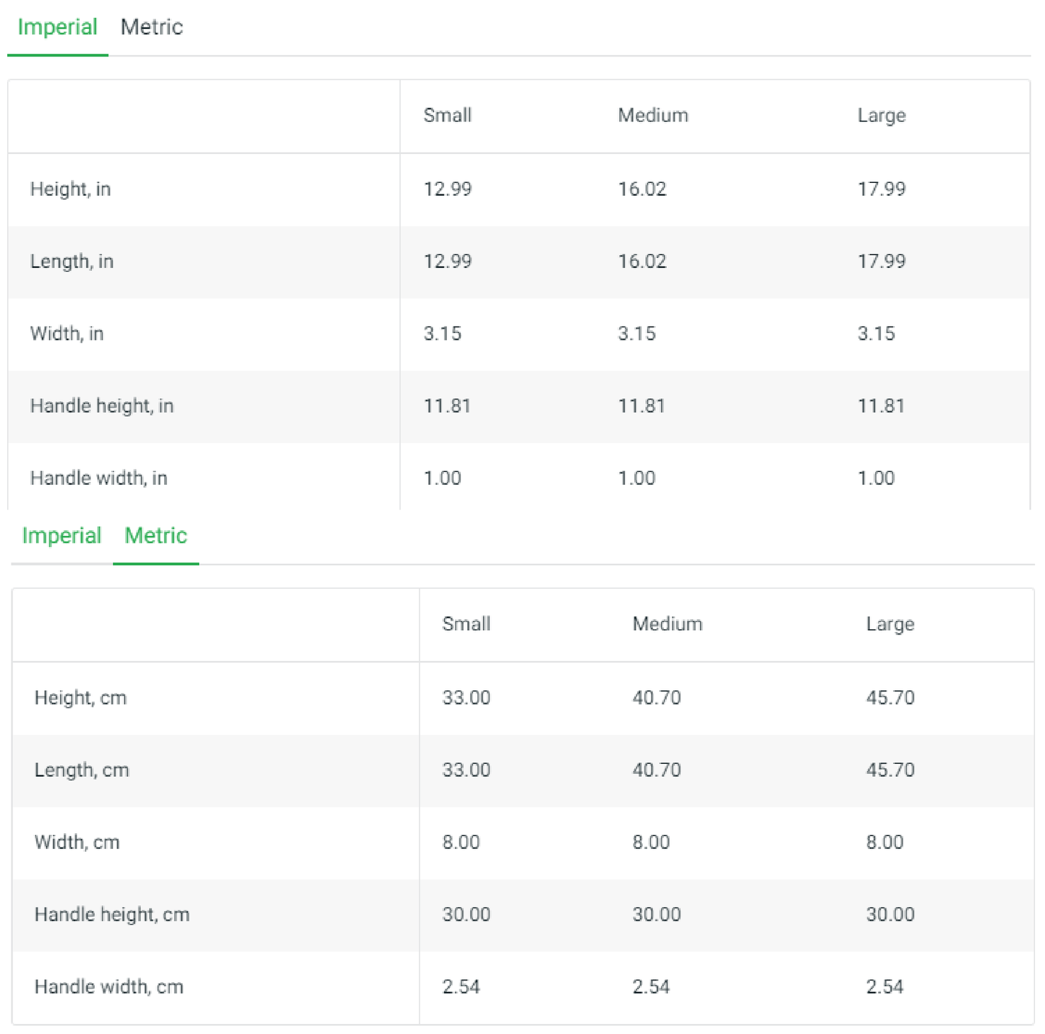Image resolution: width=1045 pixels, height=1034 pixels.
Task: Click the Small column header in cm table
Action: pos(466,624)
